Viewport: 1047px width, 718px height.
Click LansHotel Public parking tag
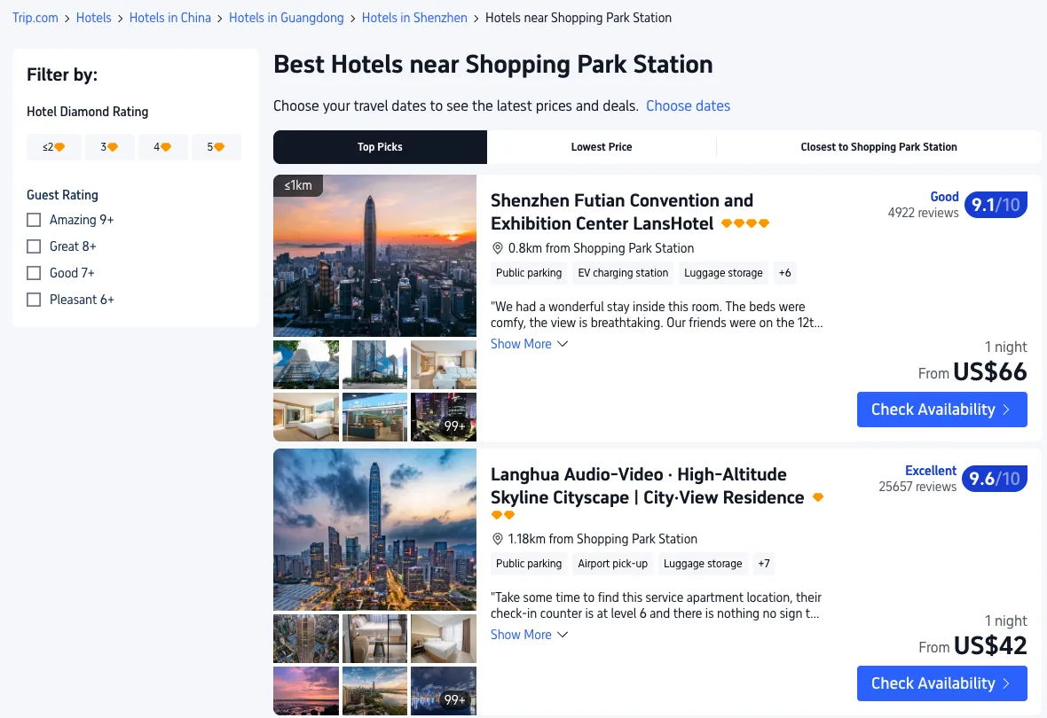tap(529, 273)
